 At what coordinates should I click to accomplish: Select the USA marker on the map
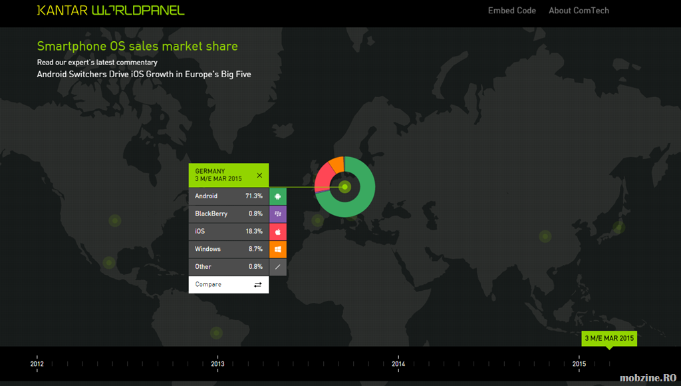[114, 220]
